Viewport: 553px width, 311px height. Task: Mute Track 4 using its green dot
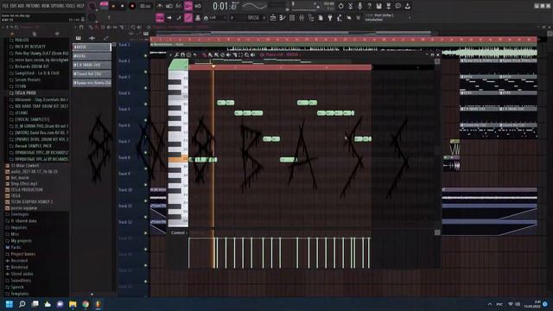tap(145, 104)
